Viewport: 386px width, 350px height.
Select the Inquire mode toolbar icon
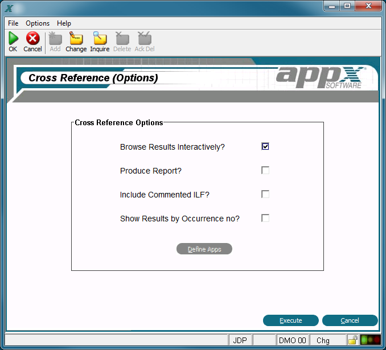[x=100, y=38]
